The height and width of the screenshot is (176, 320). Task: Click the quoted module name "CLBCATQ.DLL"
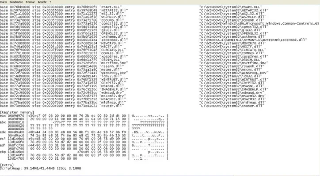coord(113,50)
